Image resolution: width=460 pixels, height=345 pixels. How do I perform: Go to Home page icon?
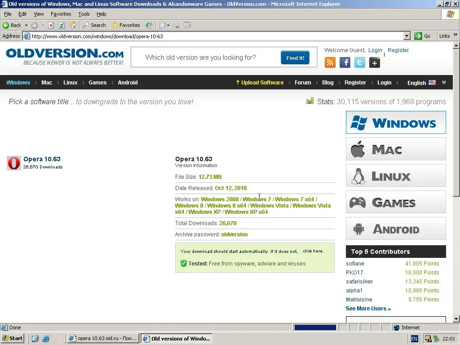click(x=73, y=25)
